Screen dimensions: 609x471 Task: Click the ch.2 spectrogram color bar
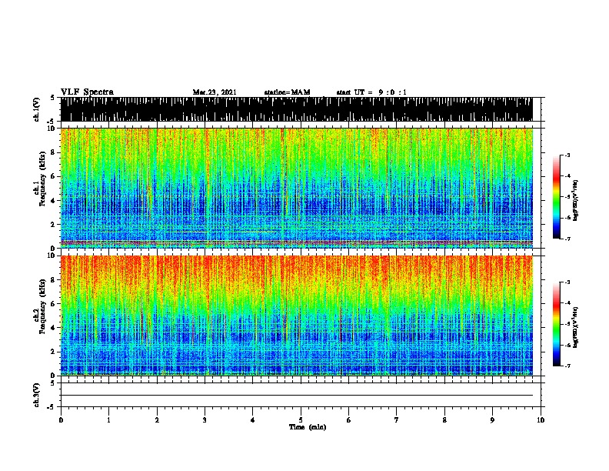(x=556, y=324)
